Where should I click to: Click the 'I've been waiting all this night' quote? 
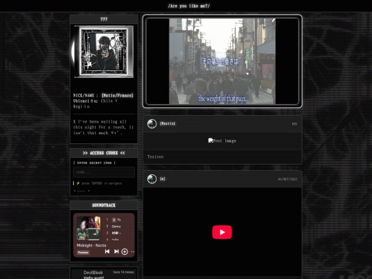tap(103, 127)
